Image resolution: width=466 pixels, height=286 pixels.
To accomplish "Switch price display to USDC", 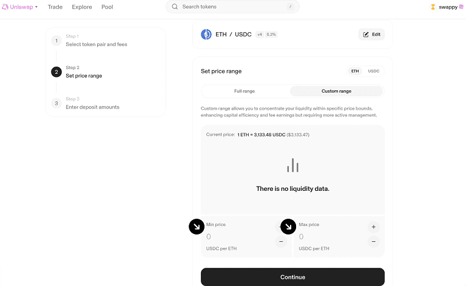I will [374, 71].
